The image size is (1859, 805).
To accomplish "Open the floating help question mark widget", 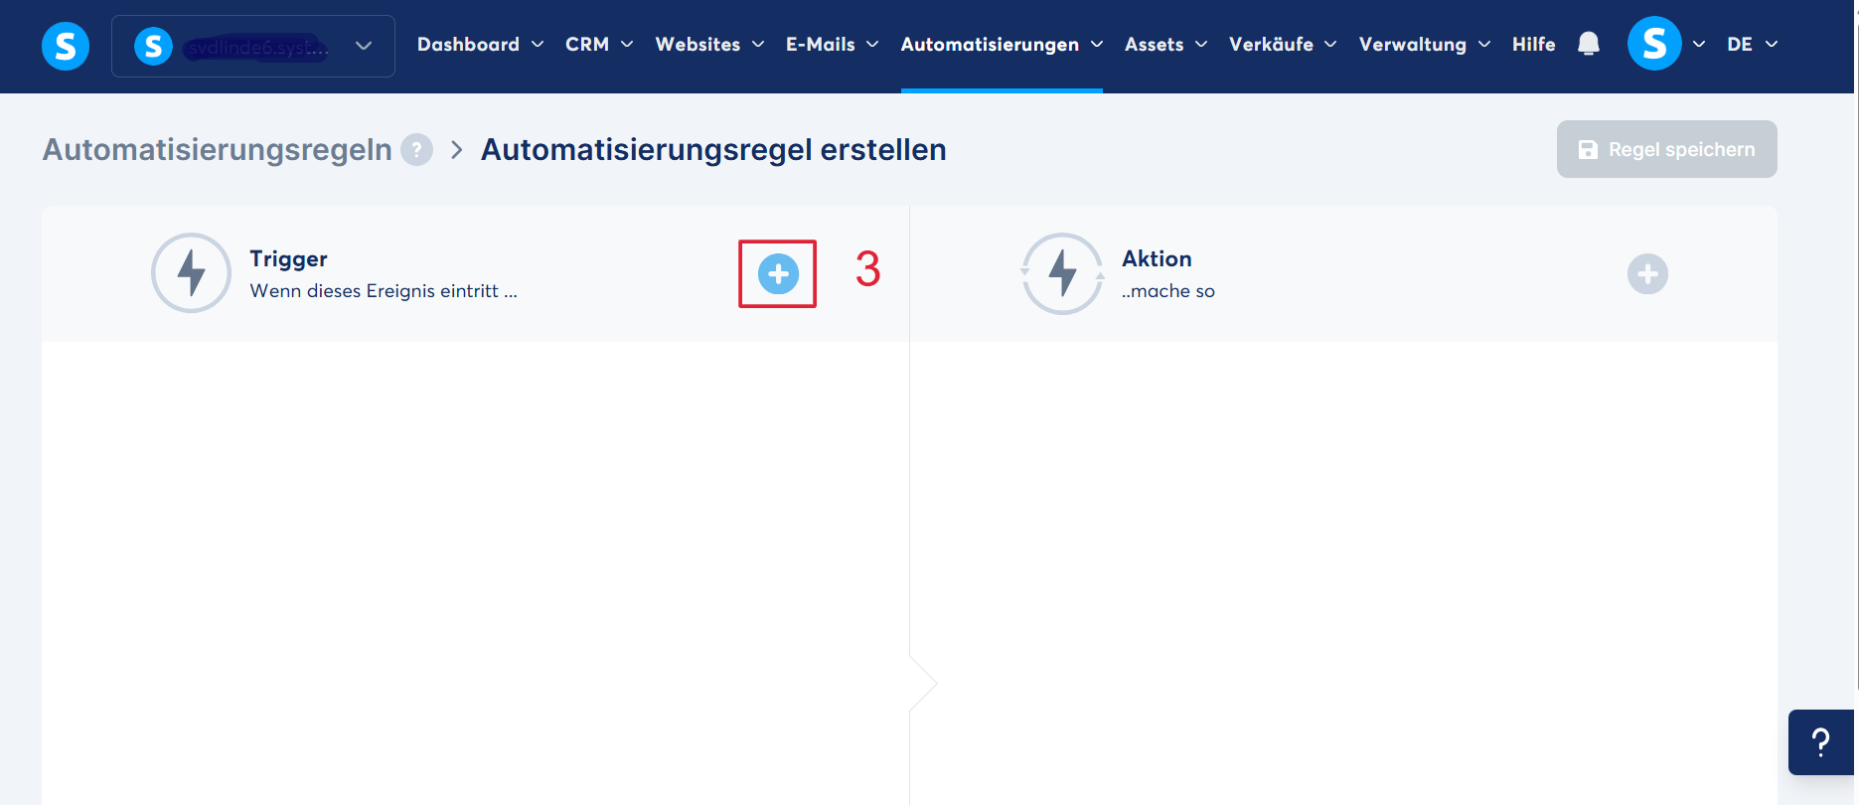I will pyautogui.click(x=1821, y=742).
